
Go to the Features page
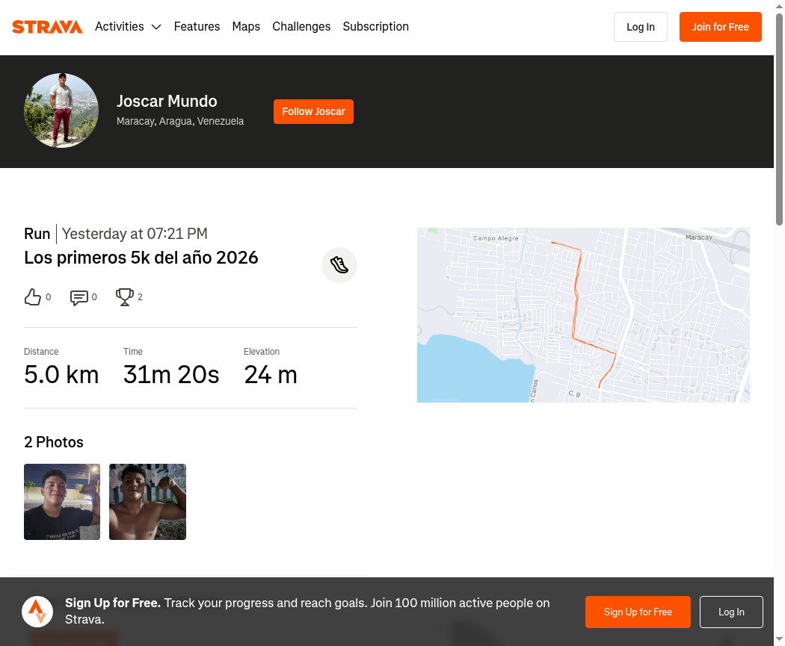point(197,26)
